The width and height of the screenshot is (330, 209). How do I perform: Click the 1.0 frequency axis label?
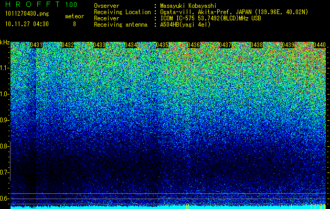4,94
